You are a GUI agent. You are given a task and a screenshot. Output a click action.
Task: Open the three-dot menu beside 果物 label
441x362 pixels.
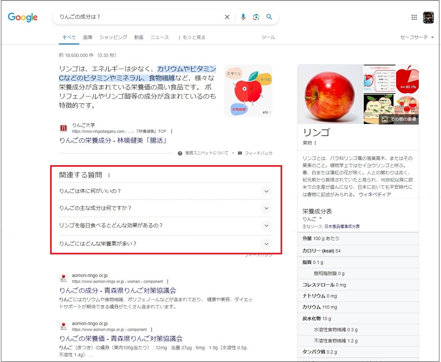click(315, 143)
